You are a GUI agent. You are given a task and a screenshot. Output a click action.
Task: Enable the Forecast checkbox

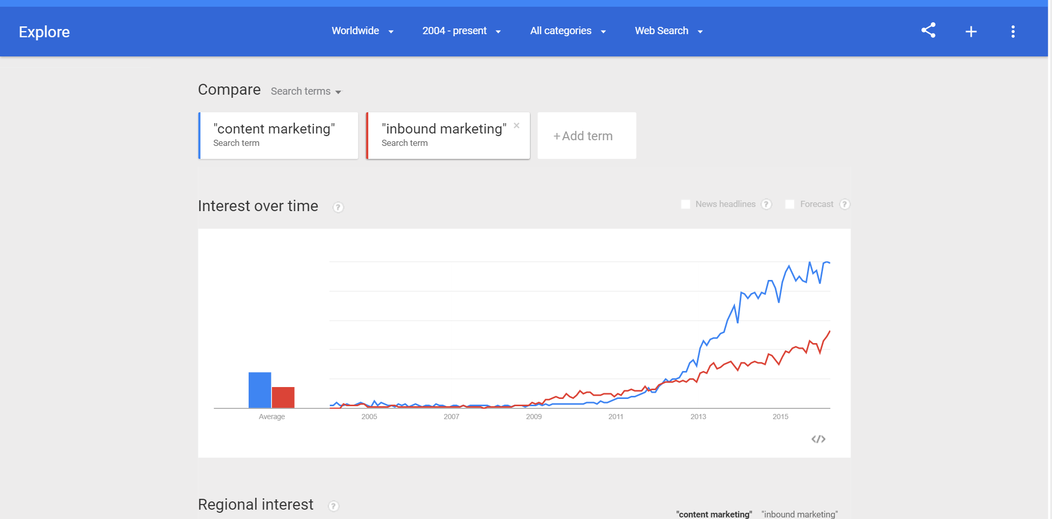click(789, 204)
